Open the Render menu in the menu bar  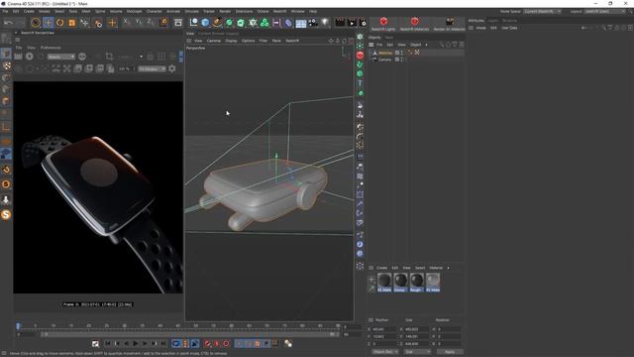tap(225, 11)
